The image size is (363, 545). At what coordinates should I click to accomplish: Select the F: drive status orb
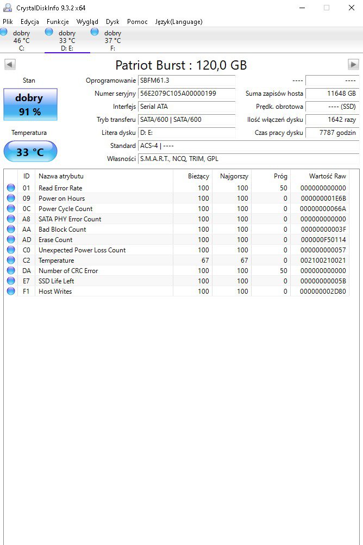(x=95, y=32)
